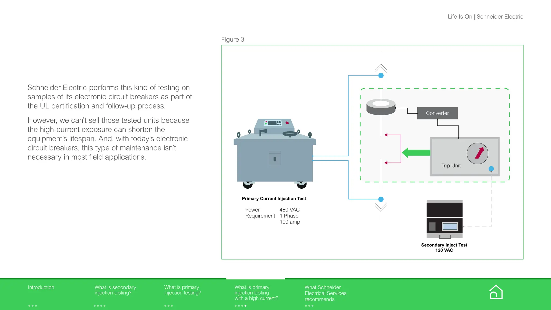Screen dimensions: 551x310
Task: Click the current transformer ring icon
Action: click(x=381, y=107)
